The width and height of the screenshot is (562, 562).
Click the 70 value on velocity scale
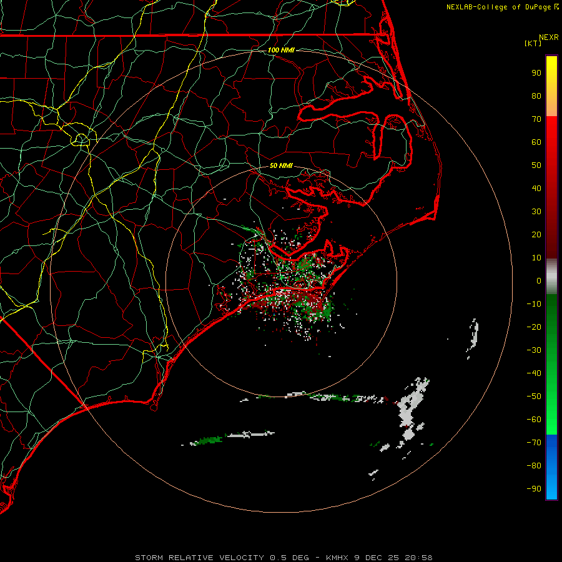click(x=536, y=119)
